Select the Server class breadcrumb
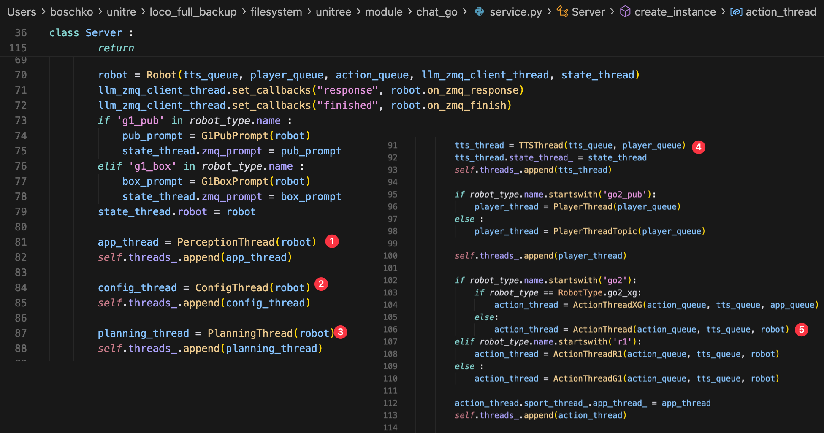The image size is (824, 433). point(588,12)
